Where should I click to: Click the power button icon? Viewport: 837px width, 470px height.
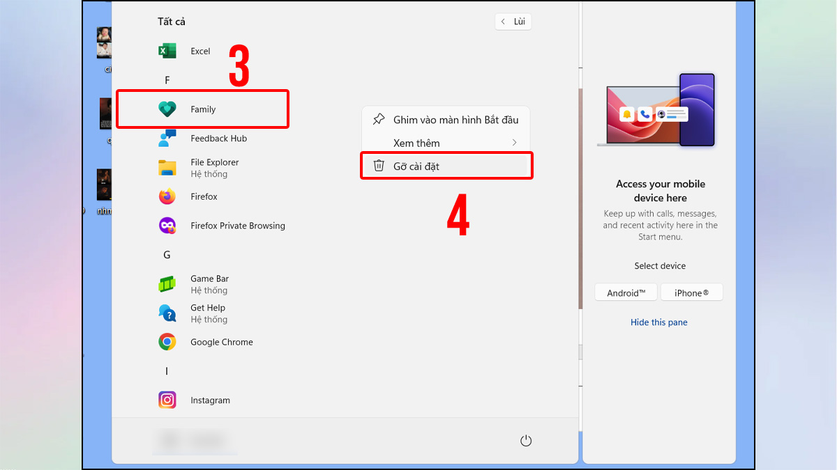pos(526,441)
